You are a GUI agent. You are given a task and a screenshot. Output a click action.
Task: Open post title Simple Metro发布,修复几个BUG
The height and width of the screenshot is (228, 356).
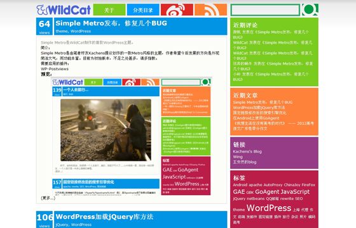pos(111,23)
